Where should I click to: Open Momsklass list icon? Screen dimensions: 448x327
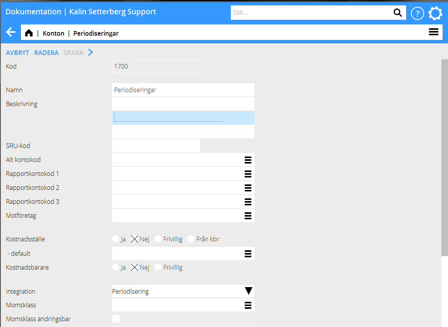click(x=248, y=305)
